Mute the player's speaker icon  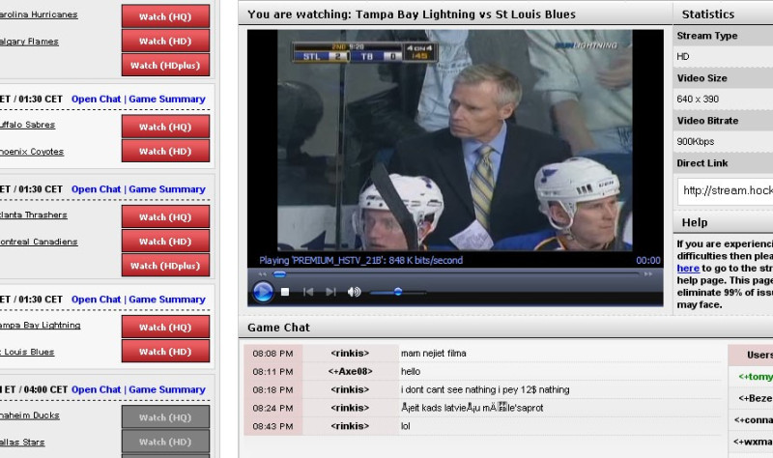[x=354, y=292]
